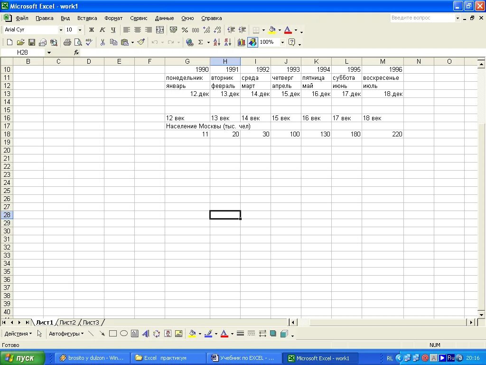The height and width of the screenshot is (365, 486).
Task: Toggle underline formatting (Ч)
Action: pos(113,30)
